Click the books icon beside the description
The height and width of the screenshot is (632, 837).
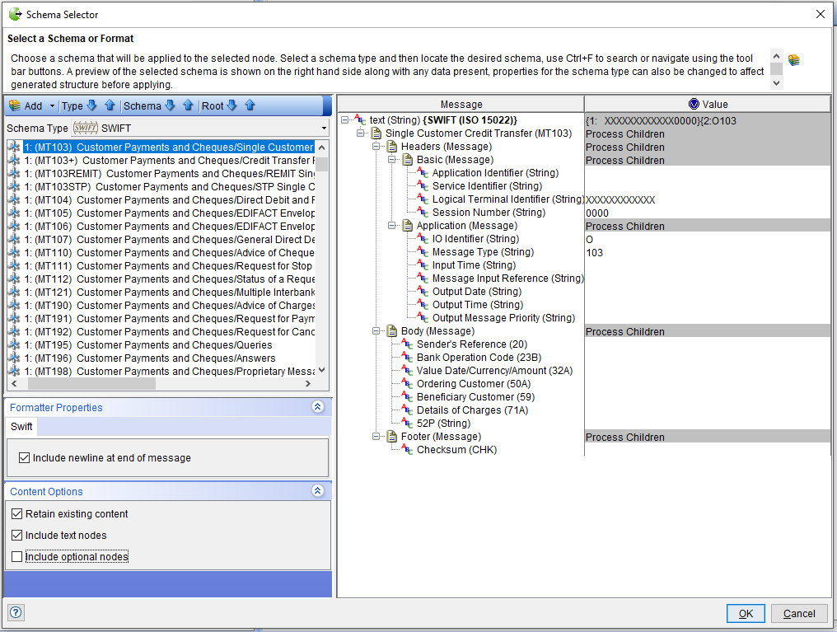pos(794,60)
